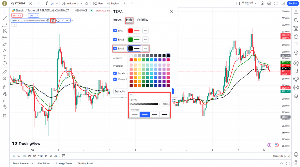Expand the Unnamed layout dropdown arrow
Viewport: 300px width, 167px height.
(255, 4)
